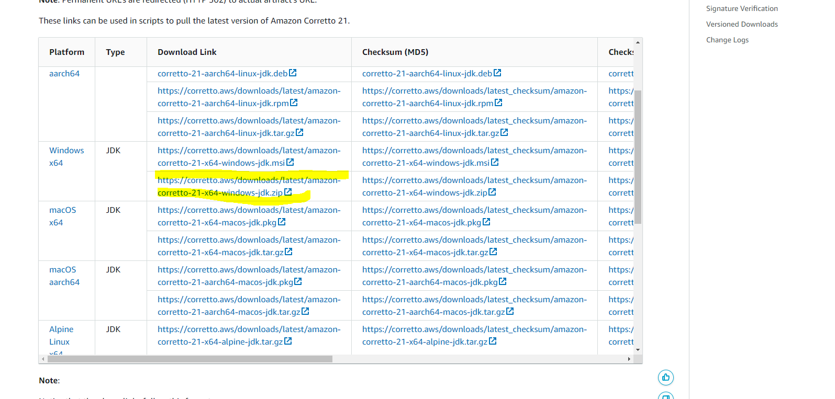Open Signature Verification section link

pos(742,8)
